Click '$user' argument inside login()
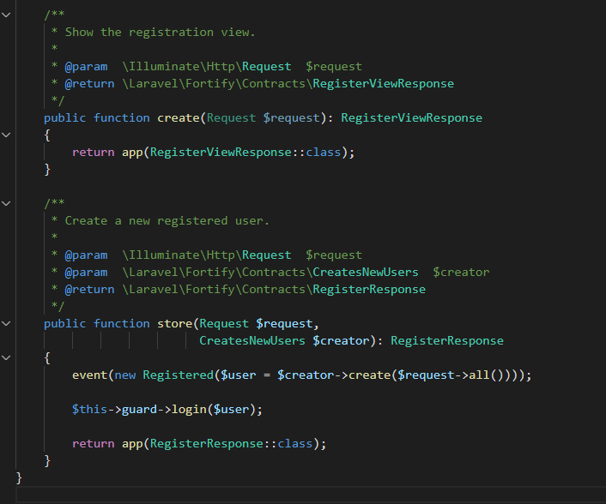The image size is (606, 504). [x=231, y=409]
